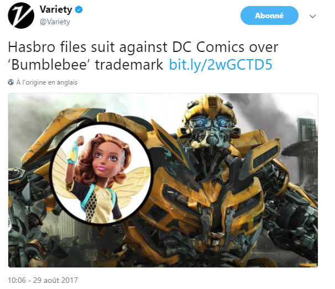Screen dimensions: 335x289
Task: Visit the @Variety handle
Action: point(55,22)
